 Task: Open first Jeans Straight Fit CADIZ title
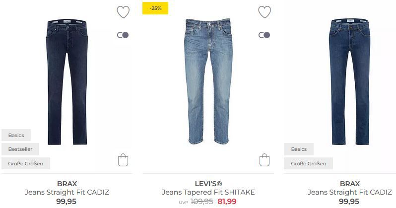(67, 192)
